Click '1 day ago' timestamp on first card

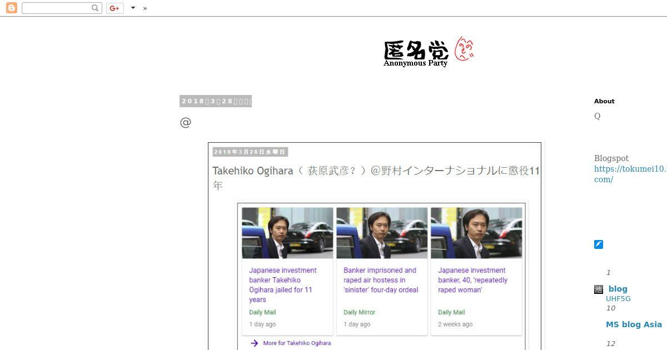[x=262, y=324]
